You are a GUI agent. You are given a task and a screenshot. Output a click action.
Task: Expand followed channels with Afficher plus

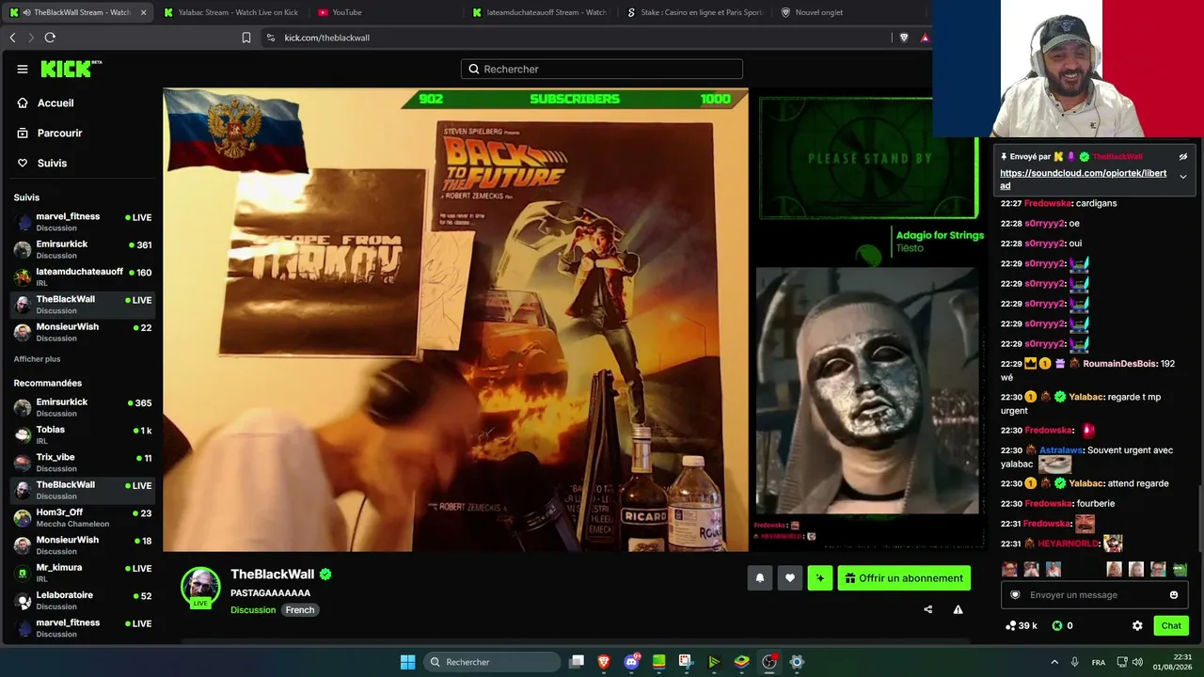(x=37, y=359)
